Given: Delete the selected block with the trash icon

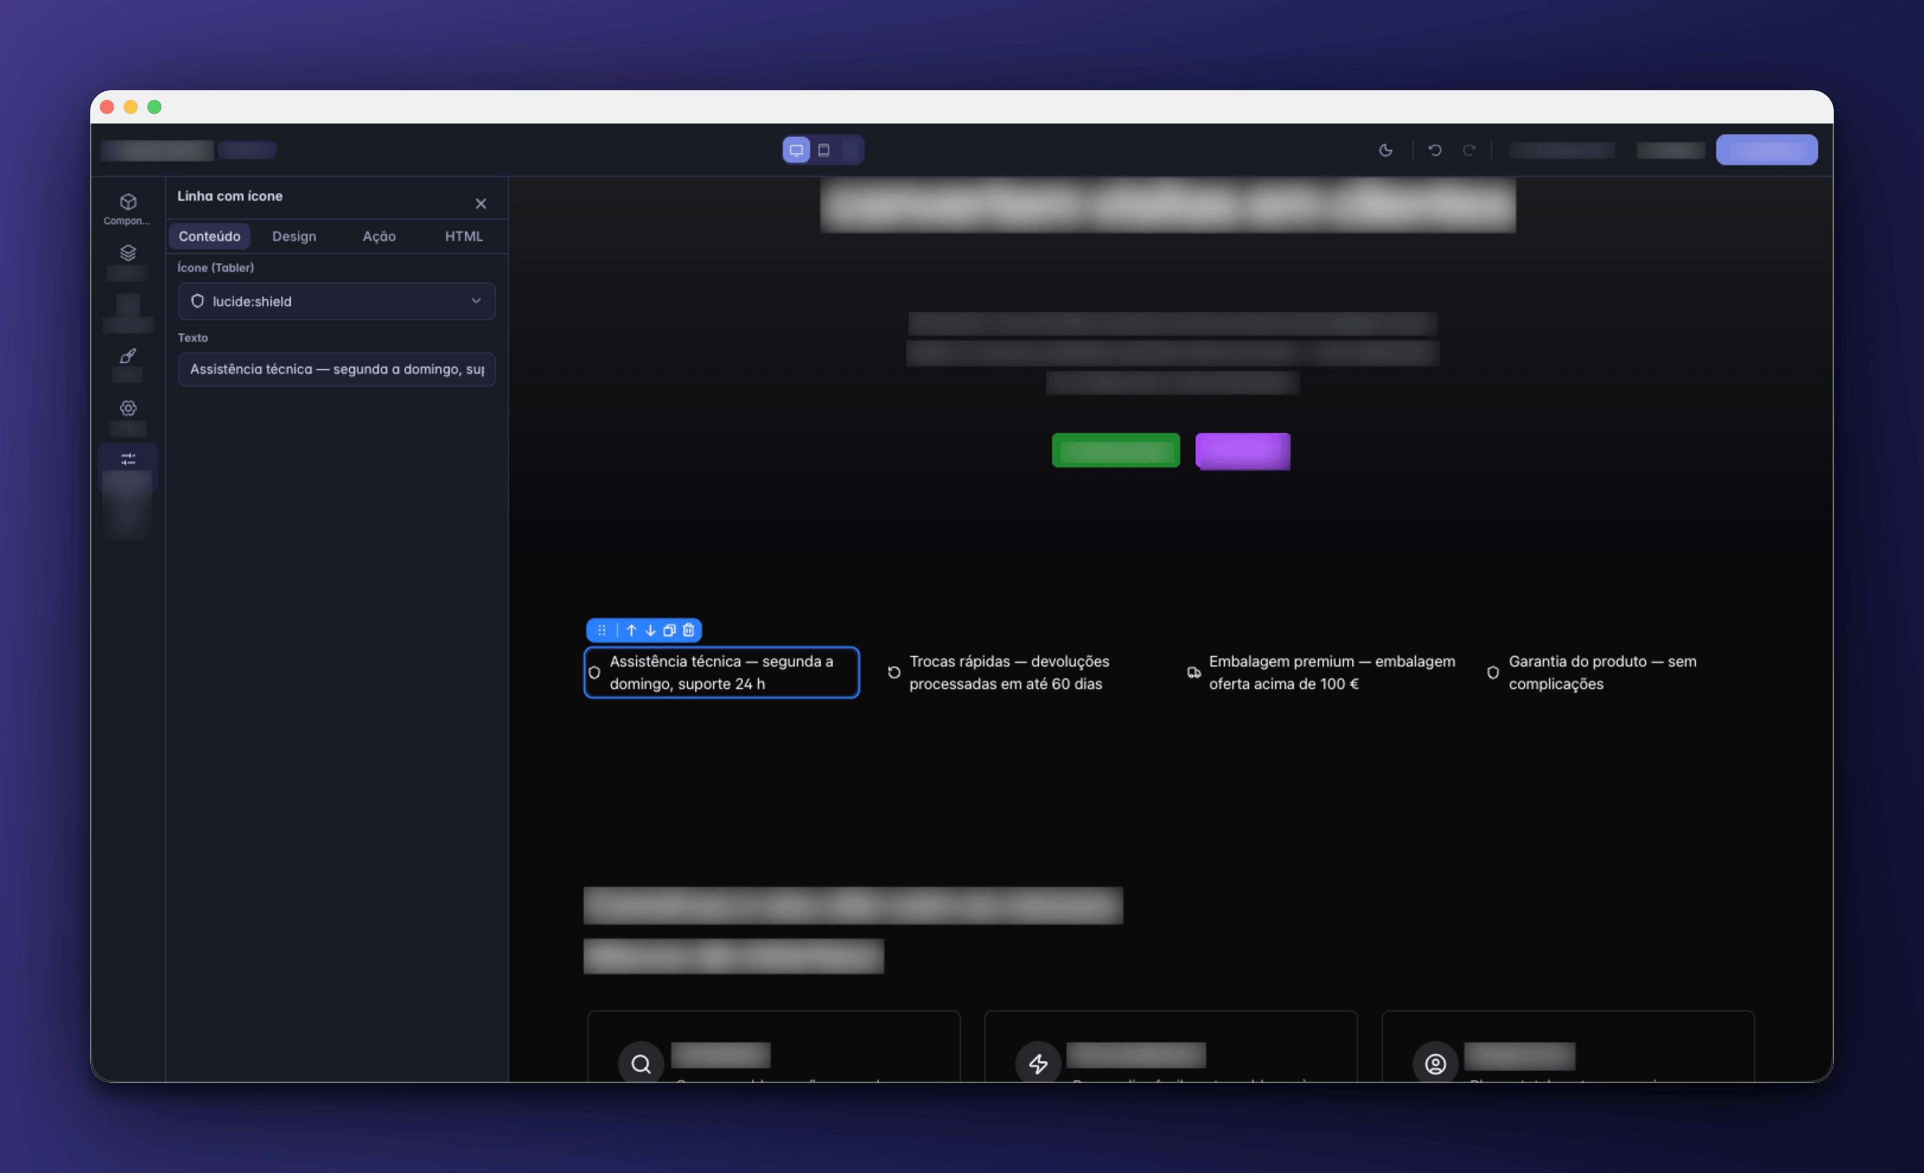Looking at the screenshot, I should [x=689, y=630].
